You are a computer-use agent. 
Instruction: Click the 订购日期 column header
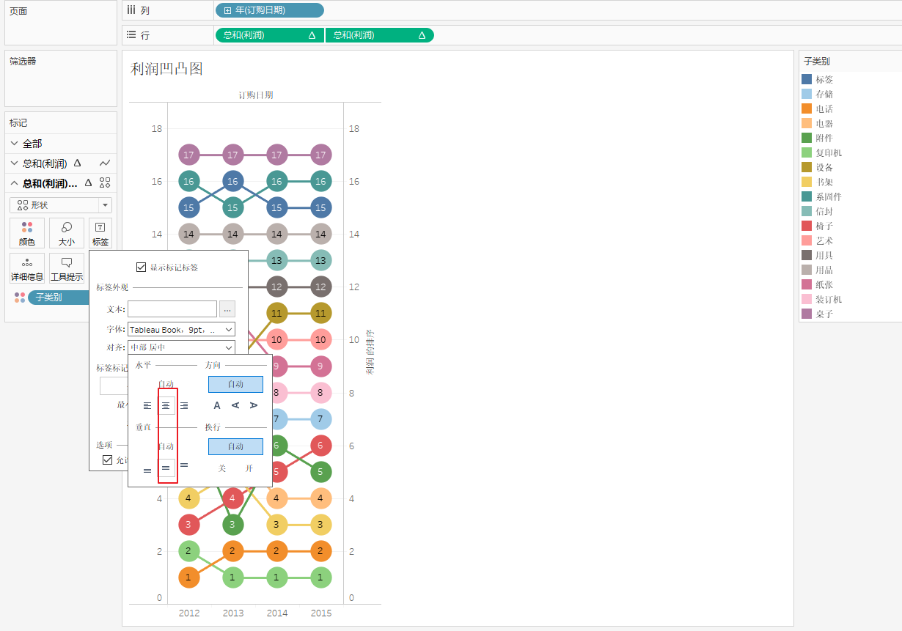tap(256, 95)
